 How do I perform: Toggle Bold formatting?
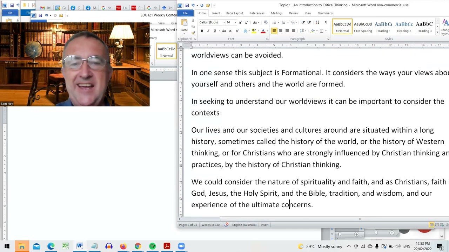[202, 31]
